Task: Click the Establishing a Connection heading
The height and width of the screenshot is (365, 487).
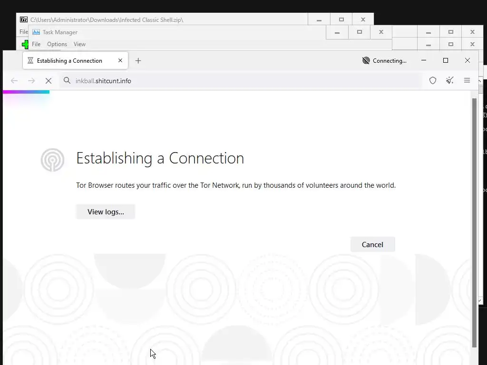Action: tap(160, 158)
